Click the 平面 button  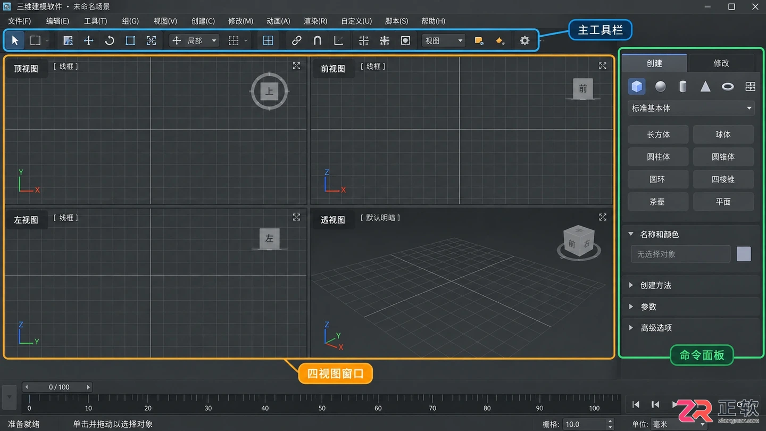click(x=723, y=202)
